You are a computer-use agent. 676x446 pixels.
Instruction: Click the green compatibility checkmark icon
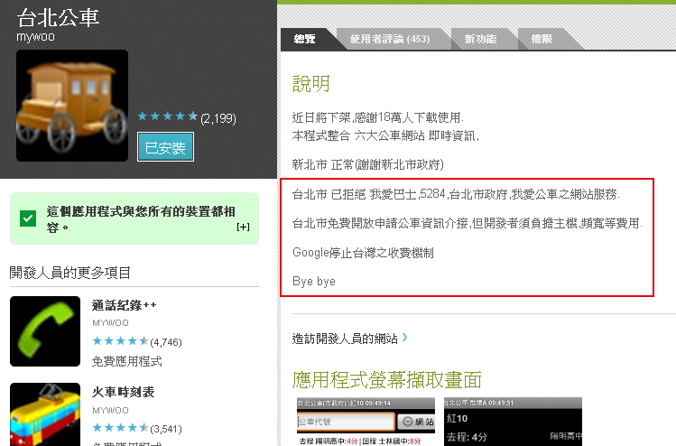point(28,218)
